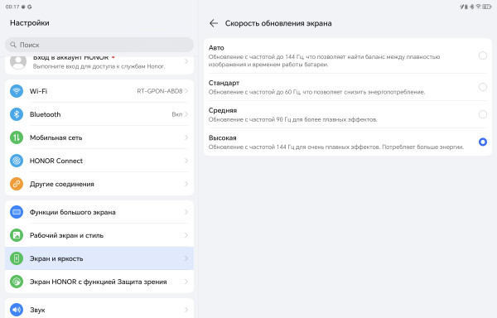Click the Wi-Fi icon in settings list

[x=17, y=91]
